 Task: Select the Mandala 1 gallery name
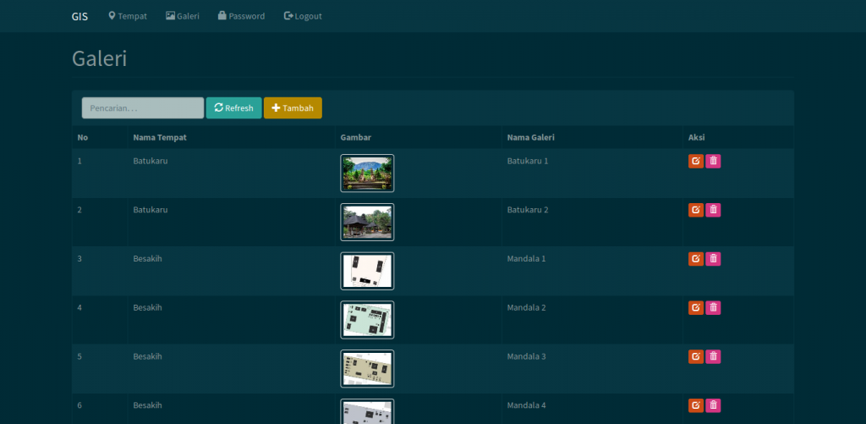pos(526,258)
